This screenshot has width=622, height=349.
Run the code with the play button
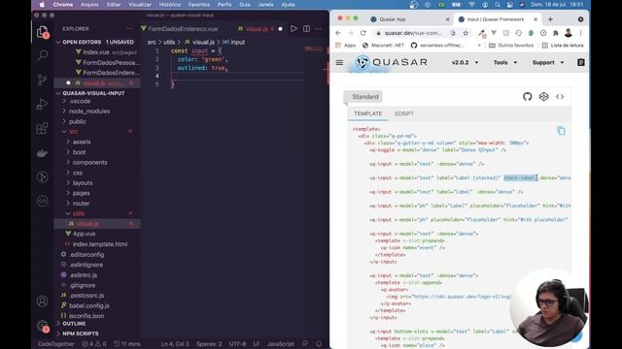coord(294,28)
